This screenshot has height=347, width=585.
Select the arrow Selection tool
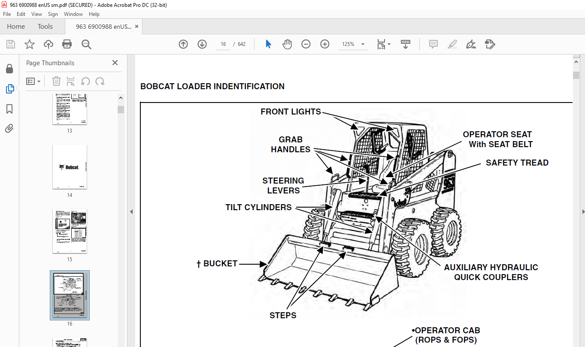point(268,44)
